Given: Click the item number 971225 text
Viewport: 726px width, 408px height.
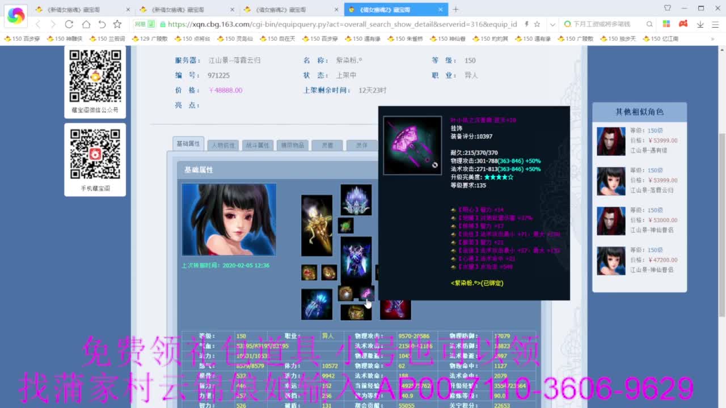Looking at the screenshot, I should click(219, 75).
